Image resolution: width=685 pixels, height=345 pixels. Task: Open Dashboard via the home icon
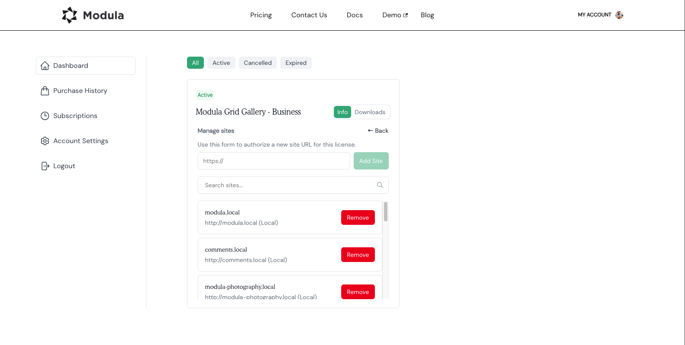[x=45, y=66]
